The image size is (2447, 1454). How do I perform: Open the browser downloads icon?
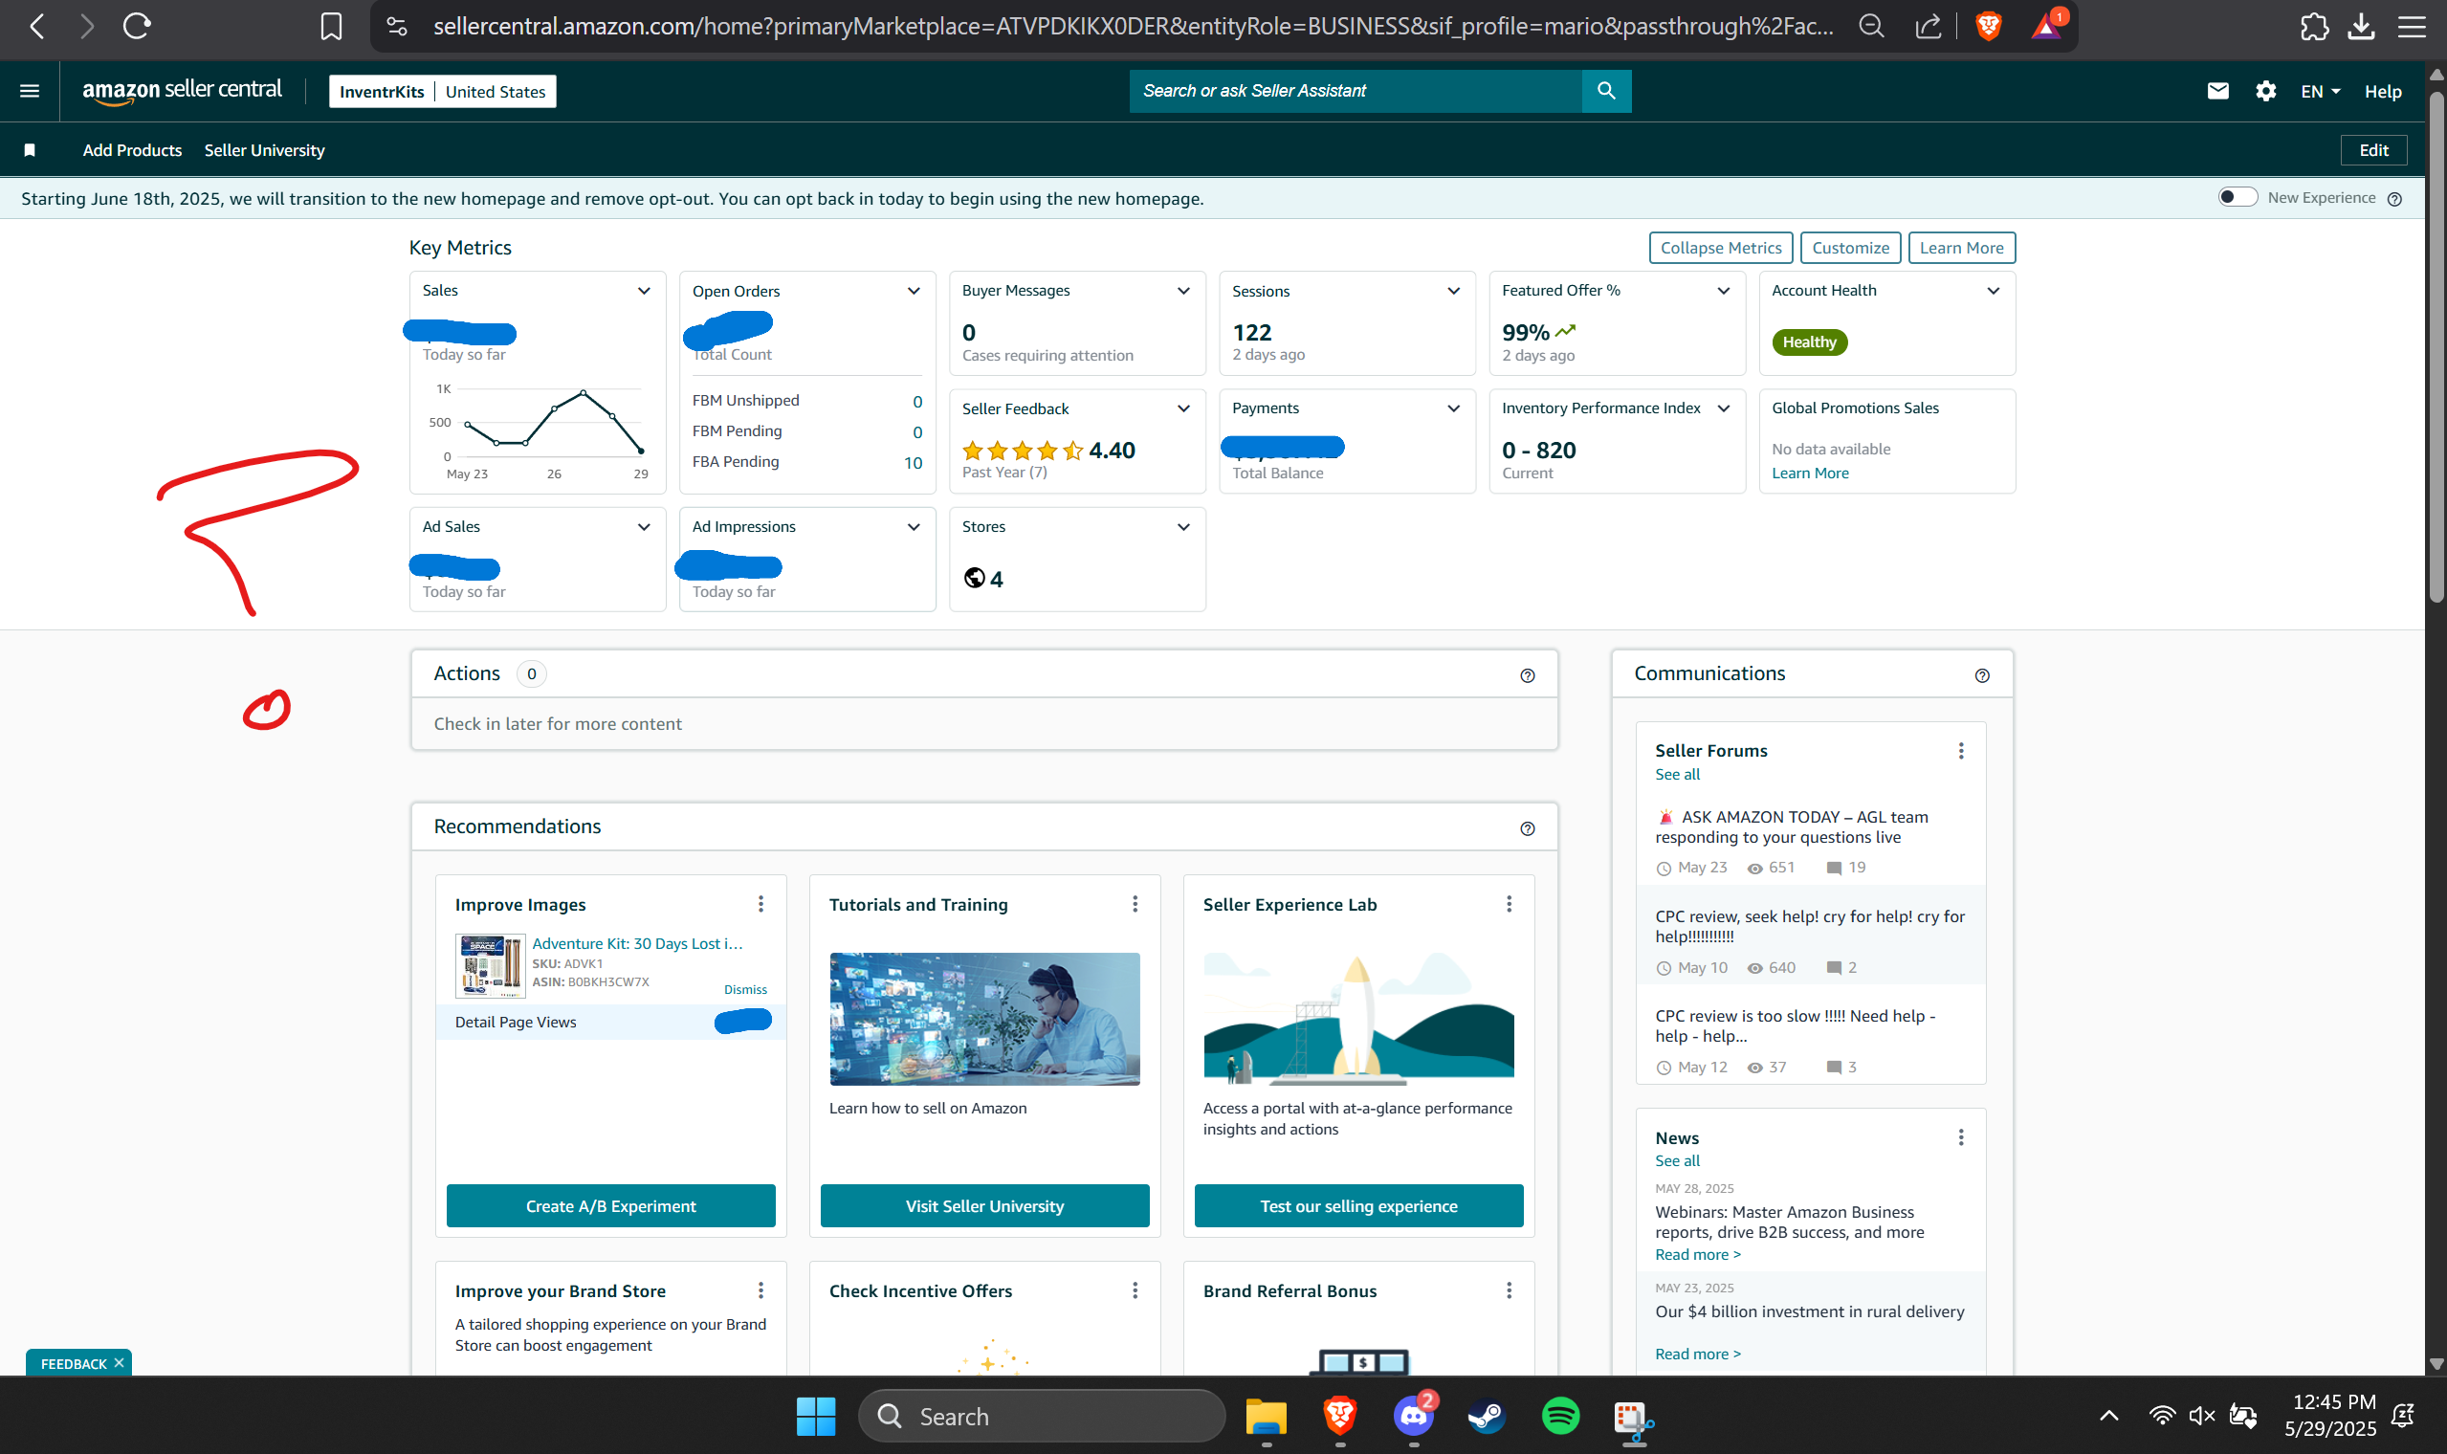click(x=2362, y=26)
